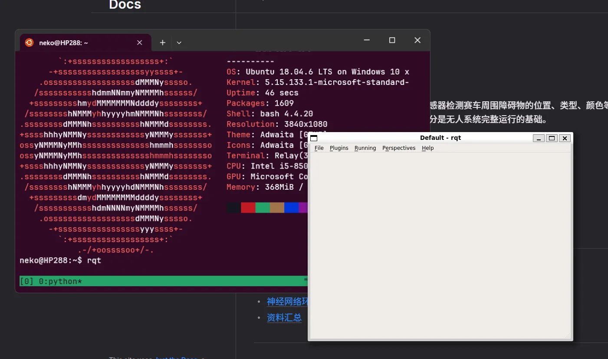The height and width of the screenshot is (359, 608).
Task: Close the neko@HP288 terminal tab
Action: (139, 42)
